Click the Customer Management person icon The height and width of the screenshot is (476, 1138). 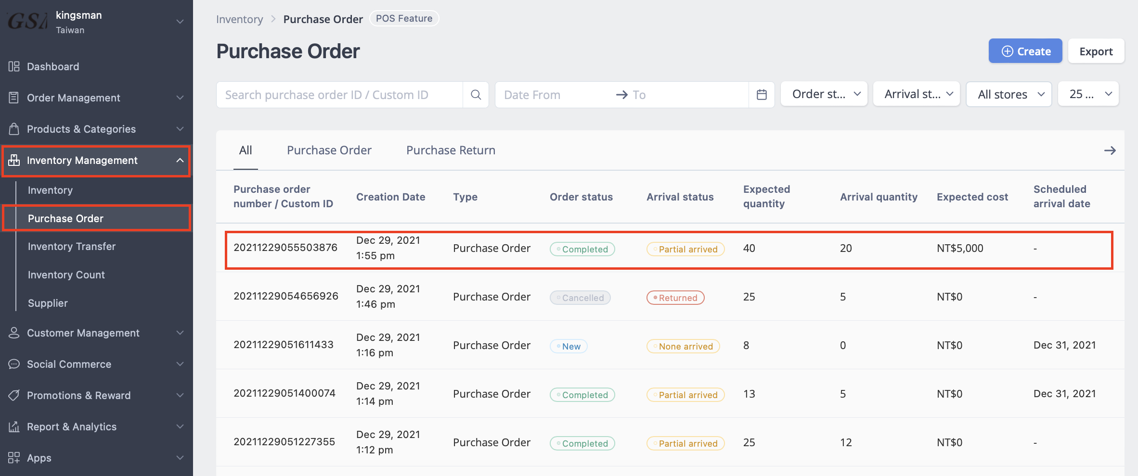coord(14,333)
